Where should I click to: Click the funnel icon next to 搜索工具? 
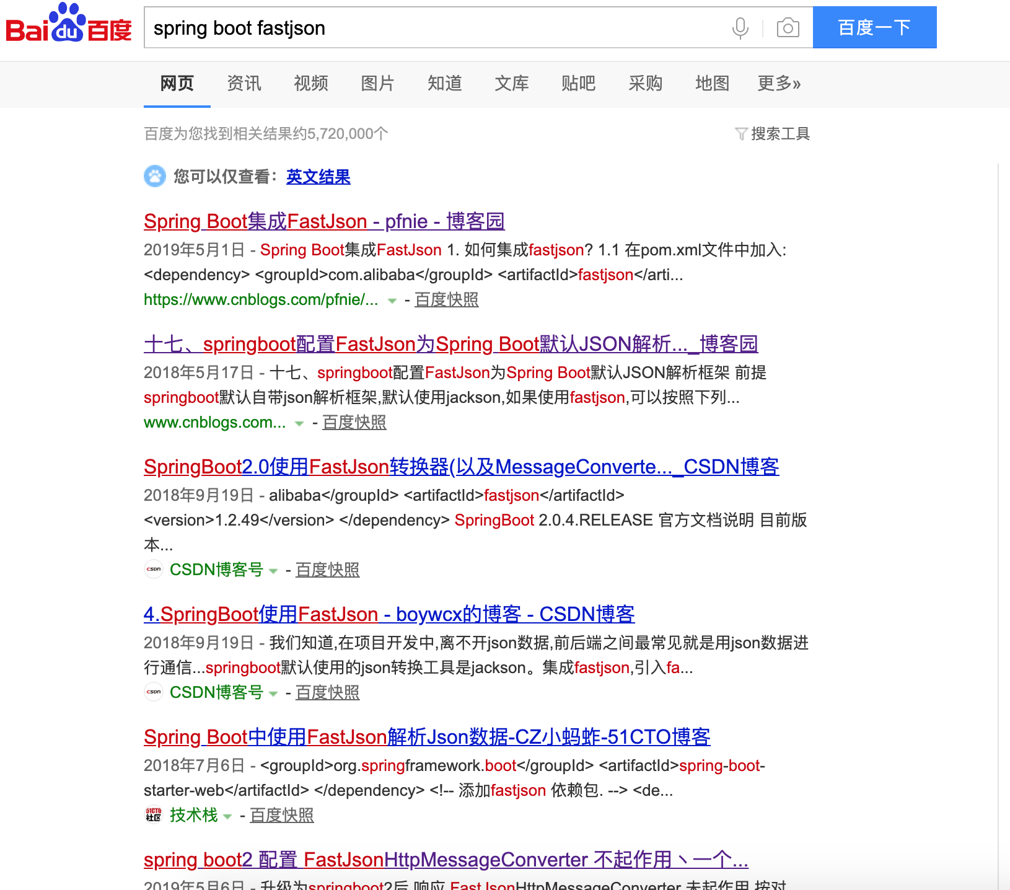click(x=741, y=134)
